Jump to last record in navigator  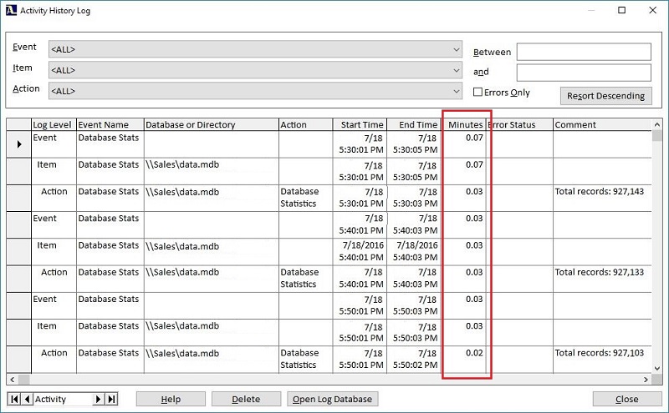[x=111, y=400]
